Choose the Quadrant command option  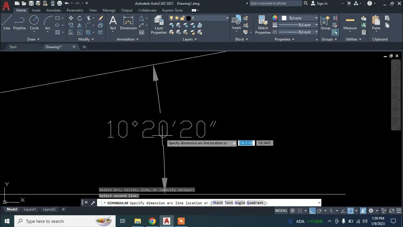pos(255,203)
